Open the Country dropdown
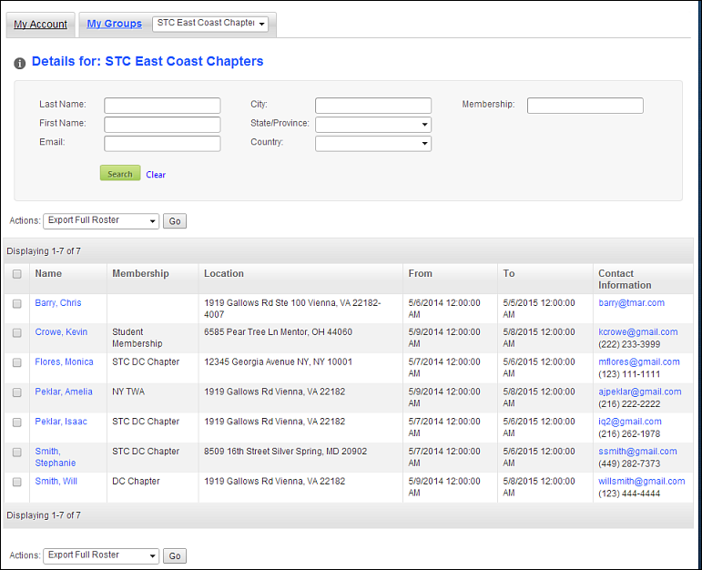The height and width of the screenshot is (570, 702). coord(373,144)
